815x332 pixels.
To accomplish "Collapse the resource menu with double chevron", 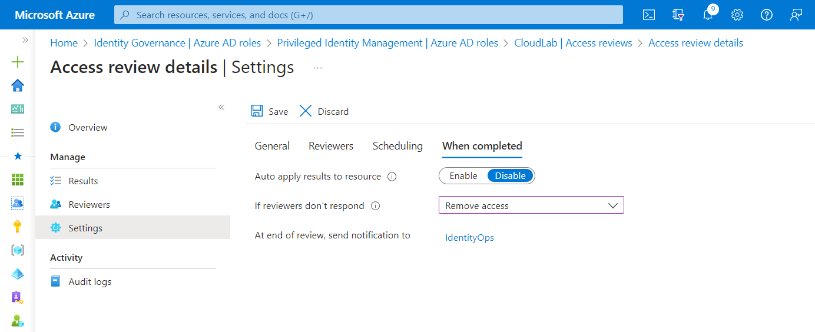I will click(221, 107).
